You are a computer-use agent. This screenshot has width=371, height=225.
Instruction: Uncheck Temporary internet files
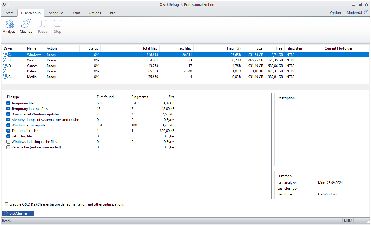point(8,109)
